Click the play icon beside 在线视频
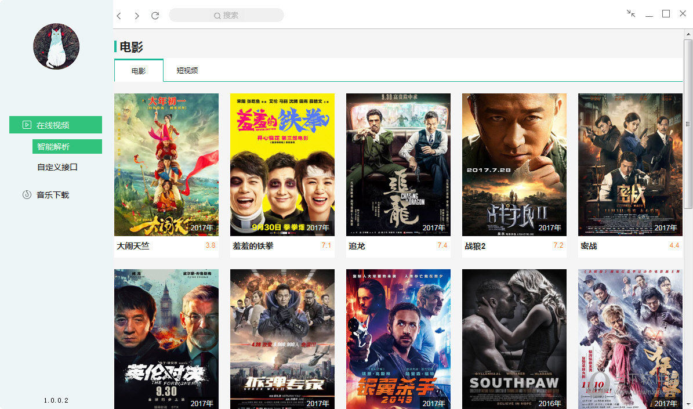Viewport: 693px width, 409px height. 27,125
